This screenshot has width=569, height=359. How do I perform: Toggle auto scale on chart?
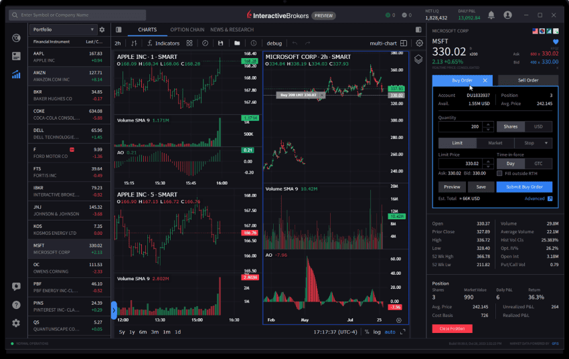pyautogui.click(x=390, y=332)
